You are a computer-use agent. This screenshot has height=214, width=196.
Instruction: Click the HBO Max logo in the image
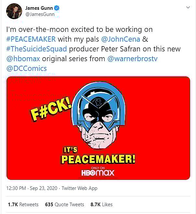[97, 172]
